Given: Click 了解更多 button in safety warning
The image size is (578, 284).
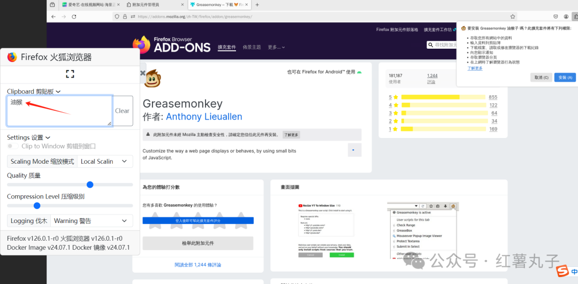Looking at the screenshot, I should point(291,135).
